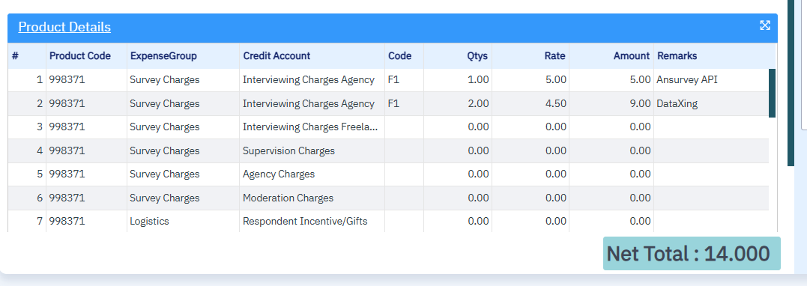Click the Code cell F1 in row 2
The image size is (807, 286).
tap(404, 103)
